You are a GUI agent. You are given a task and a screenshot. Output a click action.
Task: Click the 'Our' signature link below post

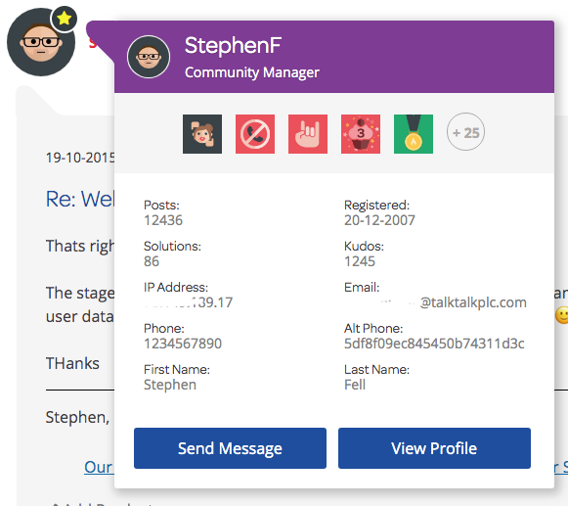click(x=99, y=467)
